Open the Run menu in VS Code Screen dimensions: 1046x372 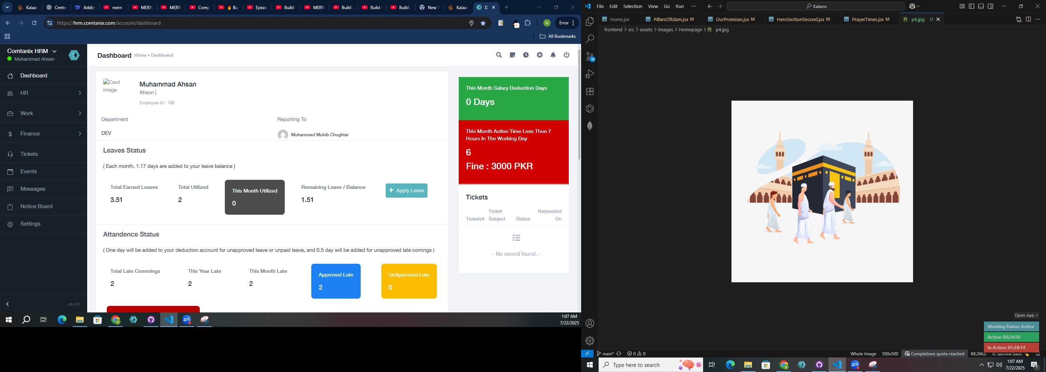pyautogui.click(x=680, y=7)
